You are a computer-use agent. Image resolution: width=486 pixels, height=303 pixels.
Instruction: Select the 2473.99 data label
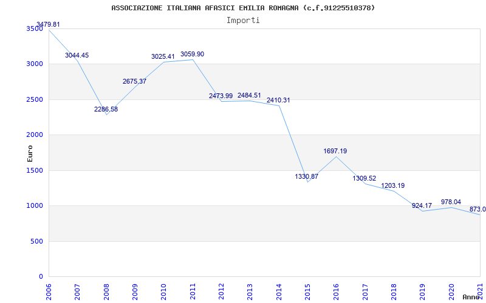(x=221, y=96)
